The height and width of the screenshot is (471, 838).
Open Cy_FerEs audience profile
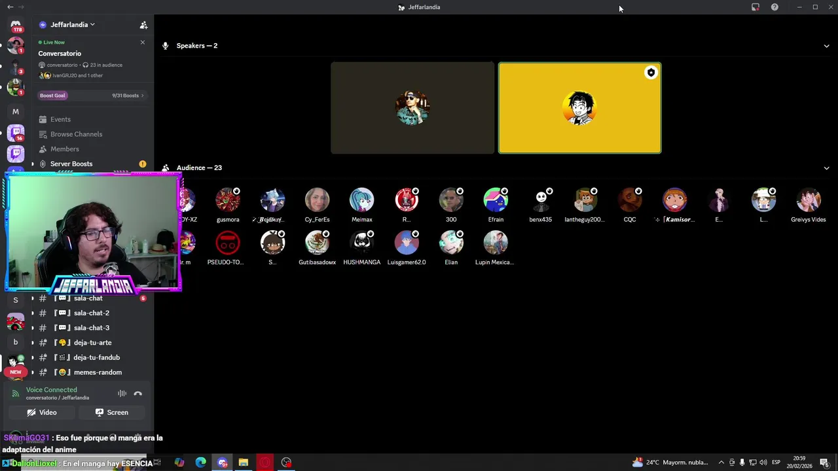pos(317,200)
